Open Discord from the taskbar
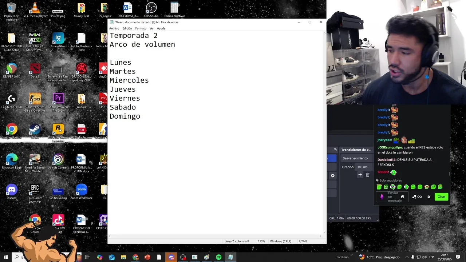466x262 pixels. (171, 257)
